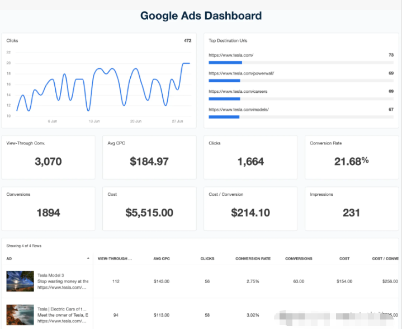Click the Showing 4 of 4 Rows label

point(24,246)
